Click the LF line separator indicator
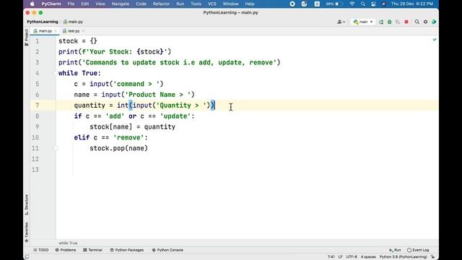Viewport: 462px width, 260px height. 340,257
